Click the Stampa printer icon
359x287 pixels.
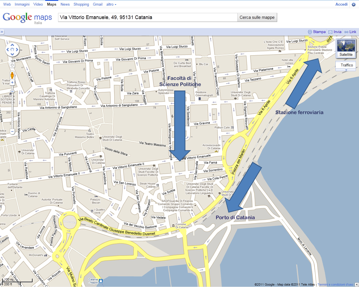coord(310,32)
